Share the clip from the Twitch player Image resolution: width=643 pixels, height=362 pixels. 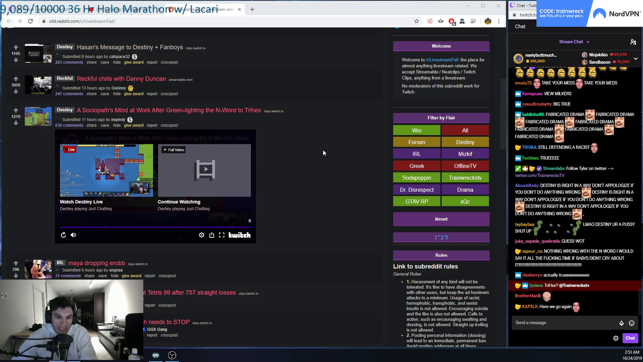212,235
